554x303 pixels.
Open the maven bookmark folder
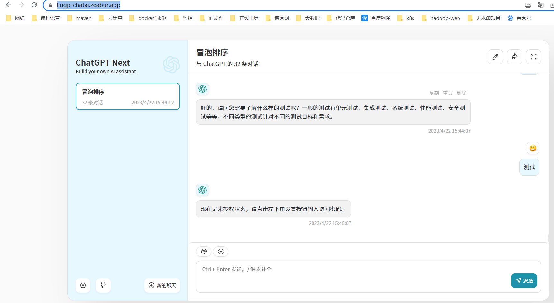pos(79,18)
